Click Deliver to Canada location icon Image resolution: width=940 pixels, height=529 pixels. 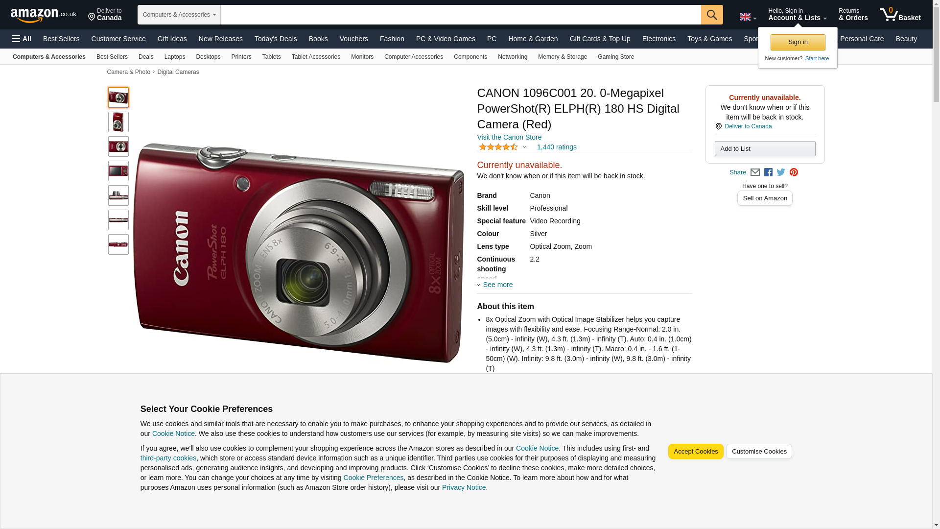tap(92, 18)
